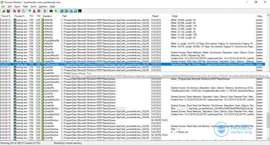270x145 pixels.
Task: Select the FlushBuffersFile operation row
Action: tap(133, 41)
